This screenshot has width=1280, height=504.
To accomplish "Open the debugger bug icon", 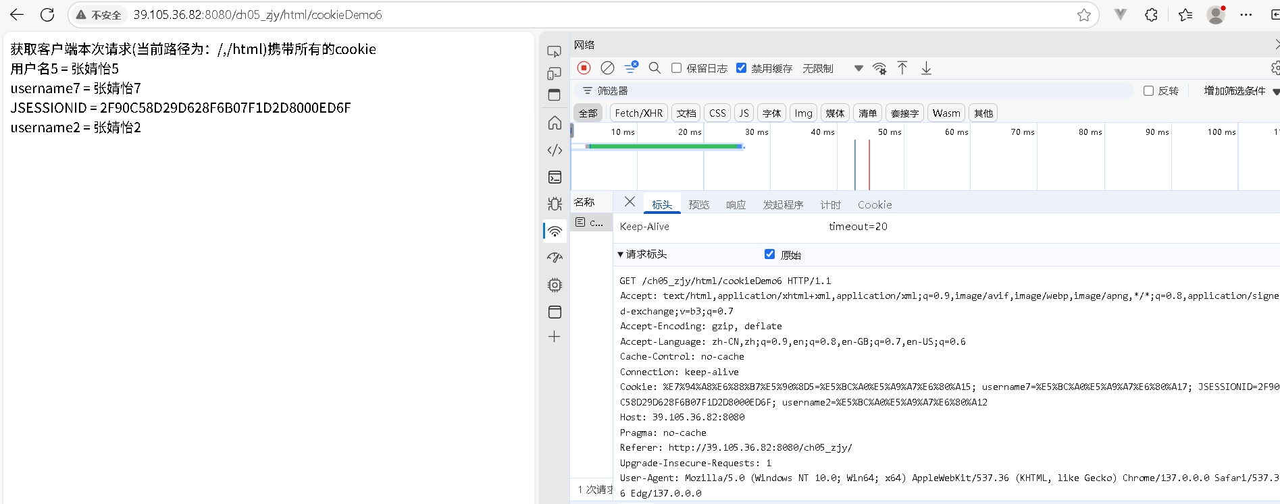I will (x=555, y=204).
